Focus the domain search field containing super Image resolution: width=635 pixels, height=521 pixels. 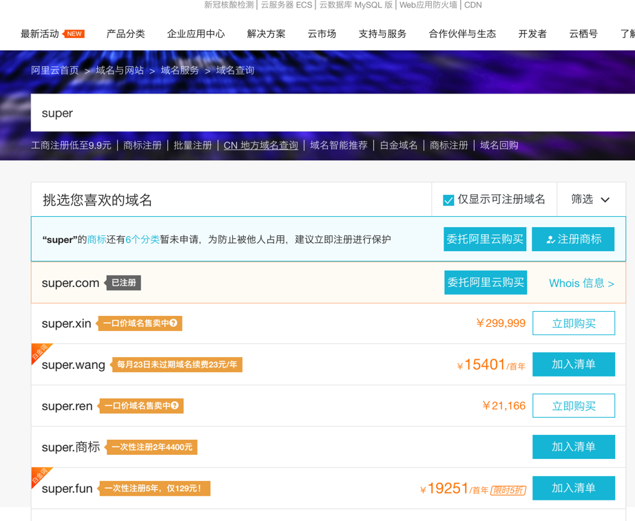pyautogui.click(x=333, y=113)
